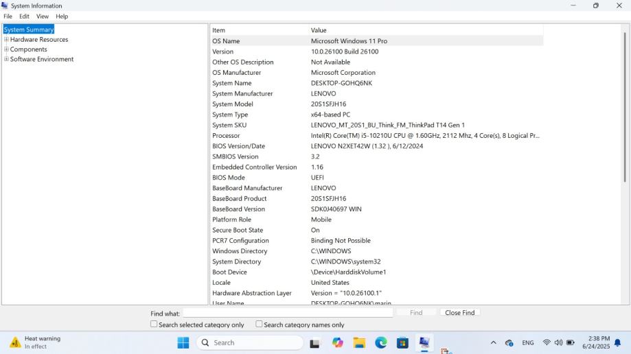Open clock showing 2:38 PM
The height and width of the screenshot is (354, 631).
point(596,342)
